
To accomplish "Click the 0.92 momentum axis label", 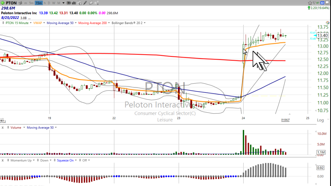I will tap(320, 168).
